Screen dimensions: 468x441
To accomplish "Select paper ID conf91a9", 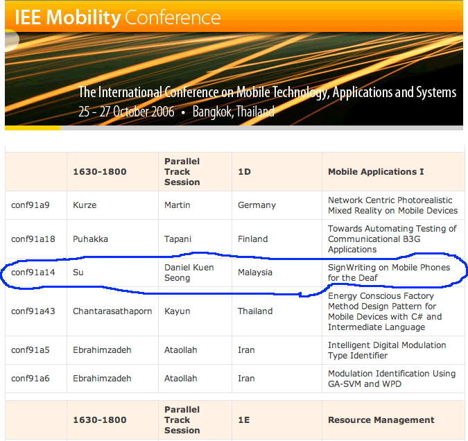I will 31,205.
